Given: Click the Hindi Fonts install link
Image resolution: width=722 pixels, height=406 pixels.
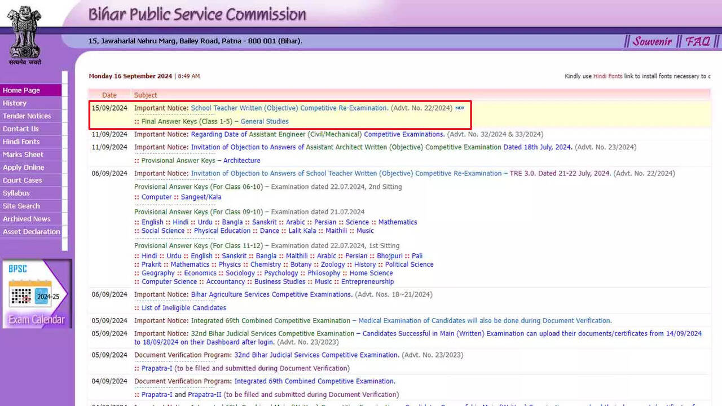Looking at the screenshot, I should (x=607, y=76).
